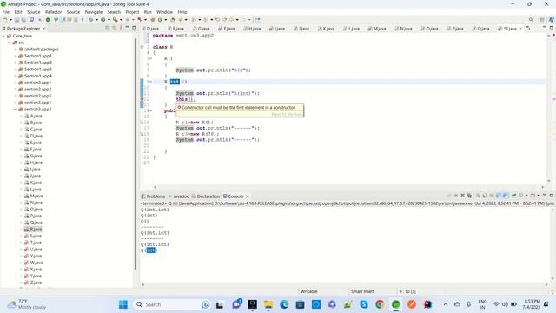
Task: Close the R.java editor tab
Action: 520,29
